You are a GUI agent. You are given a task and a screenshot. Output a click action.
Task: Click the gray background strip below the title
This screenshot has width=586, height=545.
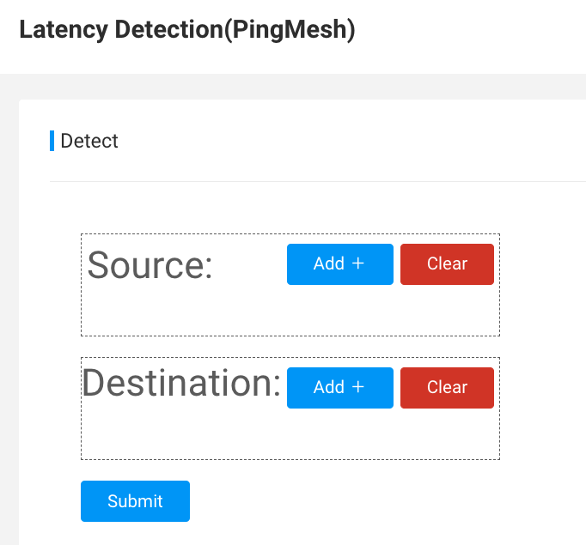coord(293,86)
